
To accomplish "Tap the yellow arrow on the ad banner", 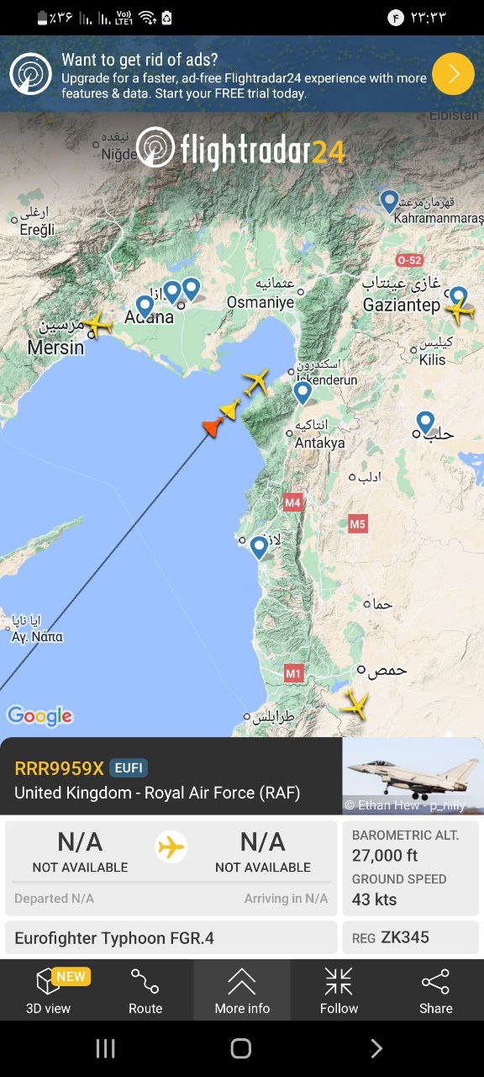I will click(x=454, y=74).
